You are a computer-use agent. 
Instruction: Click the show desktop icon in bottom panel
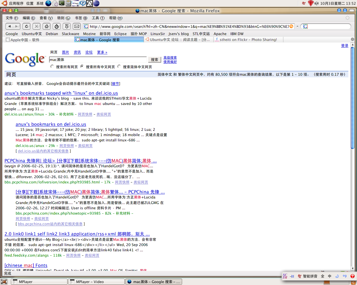[x=4, y=282]
